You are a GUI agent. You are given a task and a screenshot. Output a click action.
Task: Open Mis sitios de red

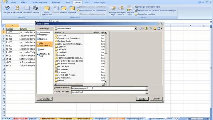pyautogui.click(x=45, y=55)
